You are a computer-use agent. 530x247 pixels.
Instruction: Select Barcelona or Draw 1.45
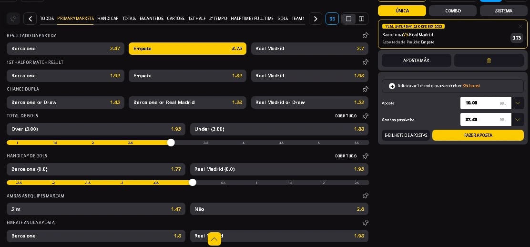(x=66, y=103)
